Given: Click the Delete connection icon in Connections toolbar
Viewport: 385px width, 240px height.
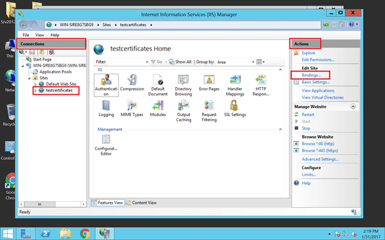Looking at the screenshot, I should pyautogui.click(x=52, y=52).
